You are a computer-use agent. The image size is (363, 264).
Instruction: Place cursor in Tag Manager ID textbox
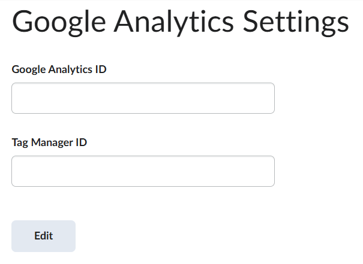143,171
